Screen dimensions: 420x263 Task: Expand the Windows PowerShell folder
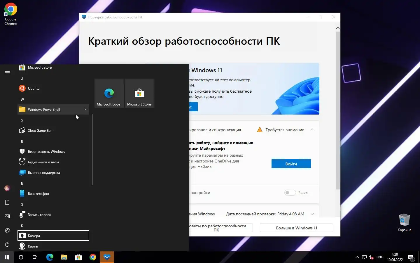(53, 110)
